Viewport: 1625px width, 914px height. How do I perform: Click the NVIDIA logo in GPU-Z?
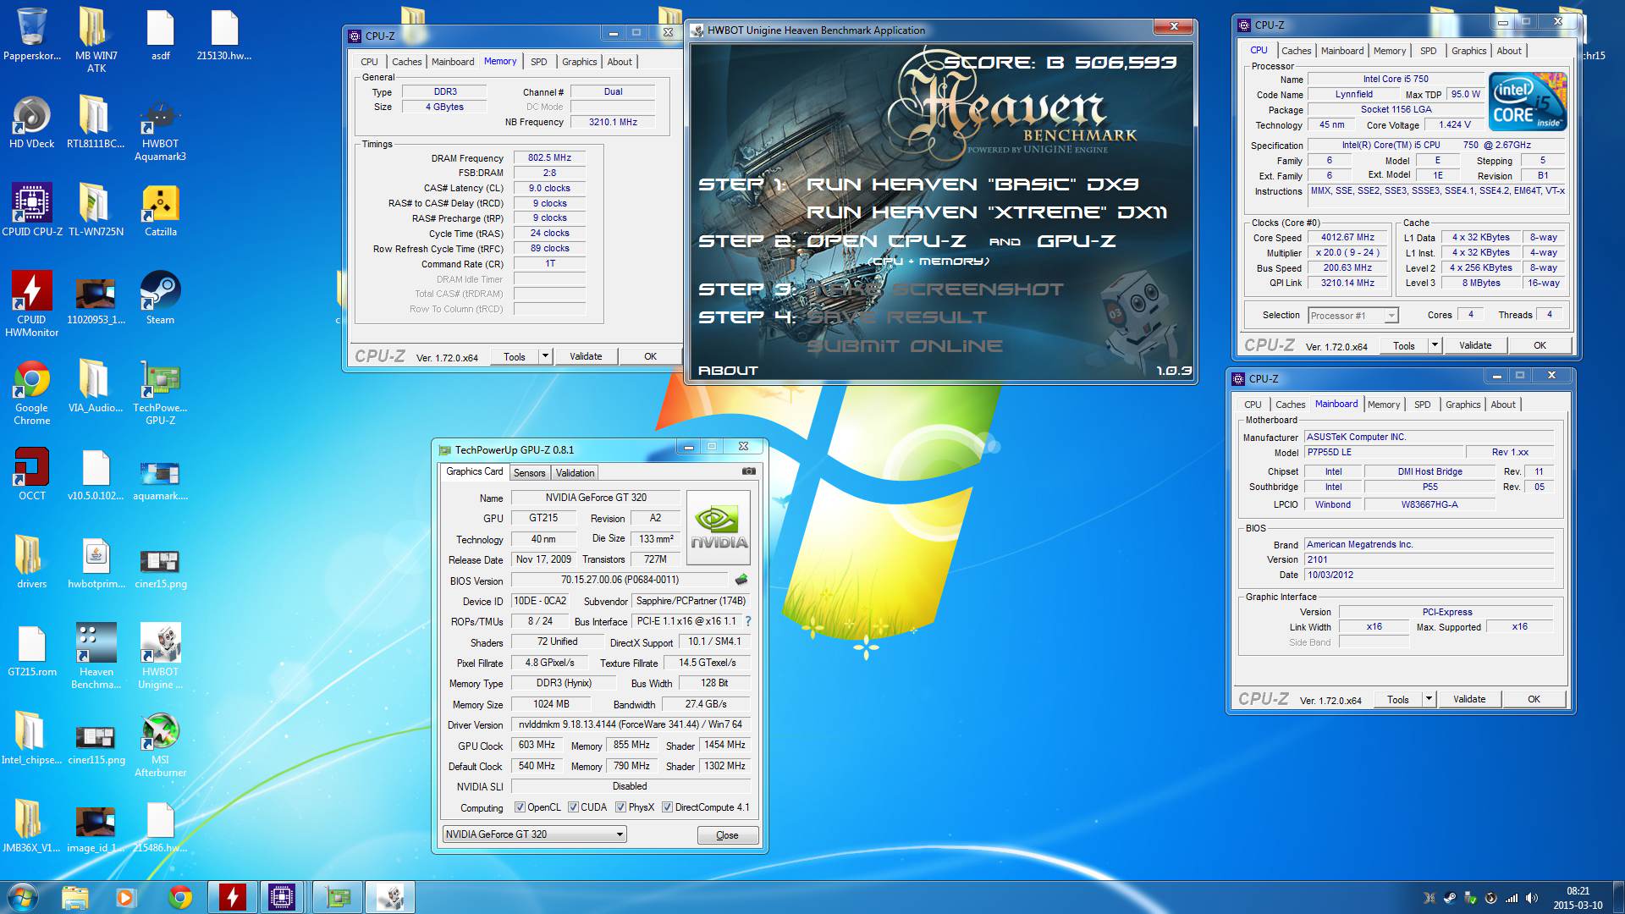[x=719, y=527]
